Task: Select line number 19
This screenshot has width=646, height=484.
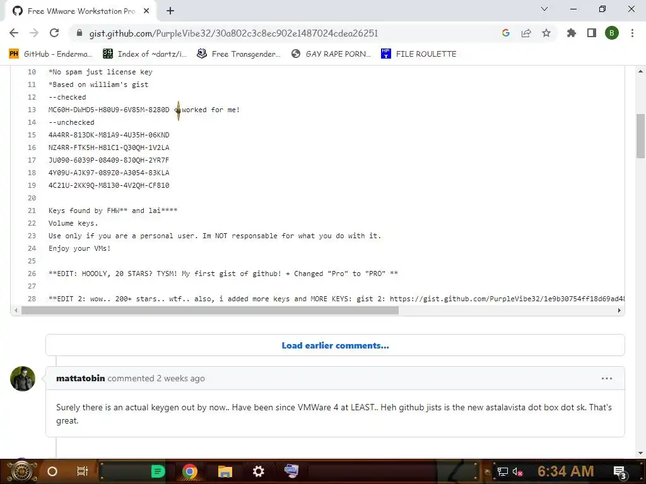Action: pyautogui.click(x=32, y=185)
